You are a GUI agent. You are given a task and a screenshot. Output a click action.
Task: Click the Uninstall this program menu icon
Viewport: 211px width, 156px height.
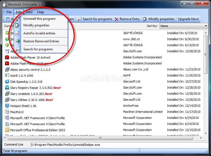pos(18,19)
